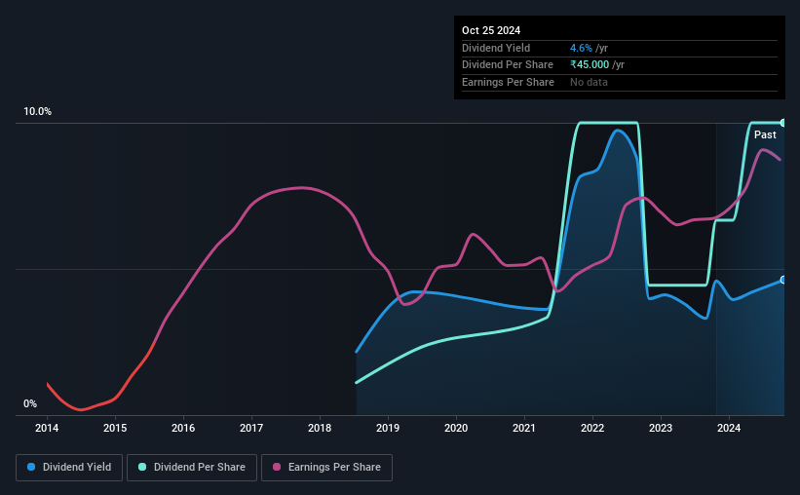Click the 2022 x-axis label
The height and width of the screenshot is (495, 800).
tap(592, 428)
